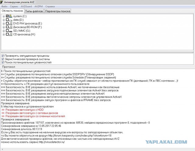The width and height of the screenshot is (195, 151).
Task: Uncheck the system (C:) drive checkbox
Action: click(x=7, y=16)
